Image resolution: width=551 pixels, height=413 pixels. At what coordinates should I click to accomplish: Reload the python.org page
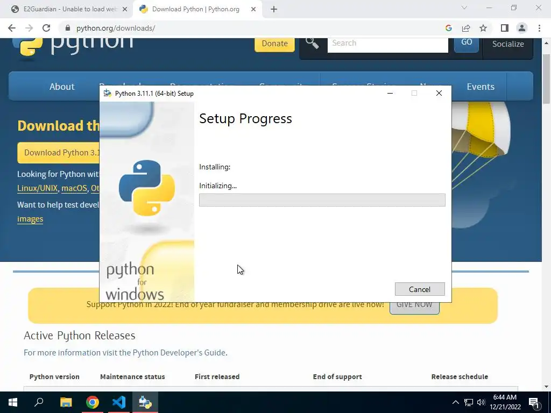pos(46,28)
